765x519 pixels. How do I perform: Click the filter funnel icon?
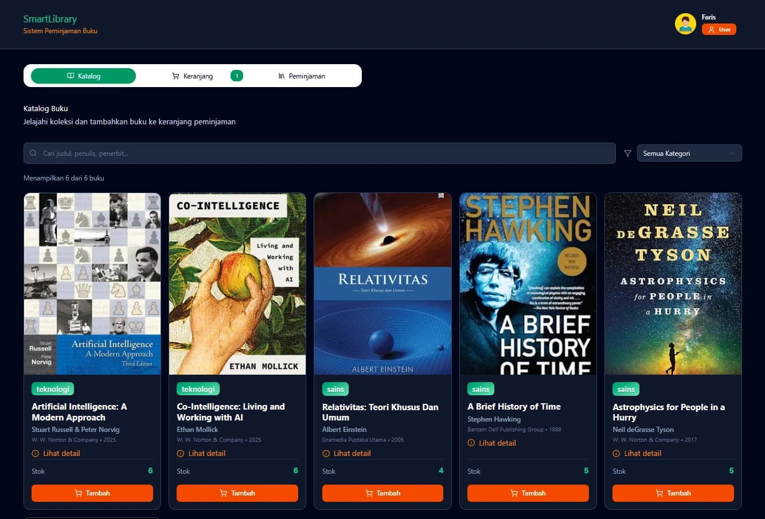click(x=627, y=154)
